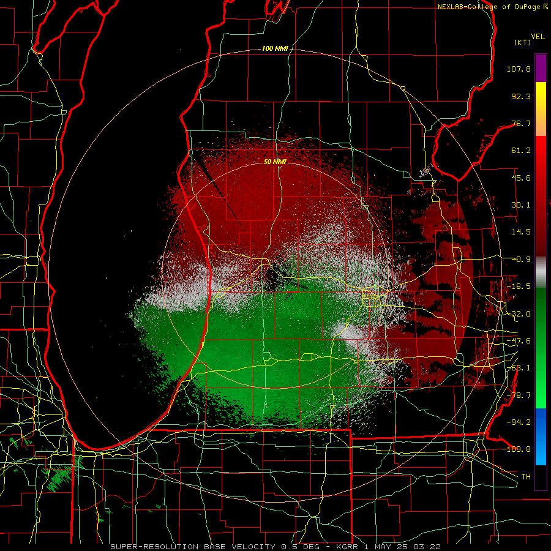Click the 50 NMI range ring label

point(275,162)
